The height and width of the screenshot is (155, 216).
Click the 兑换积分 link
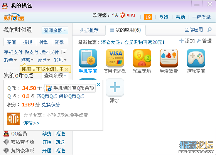(51, 105)
